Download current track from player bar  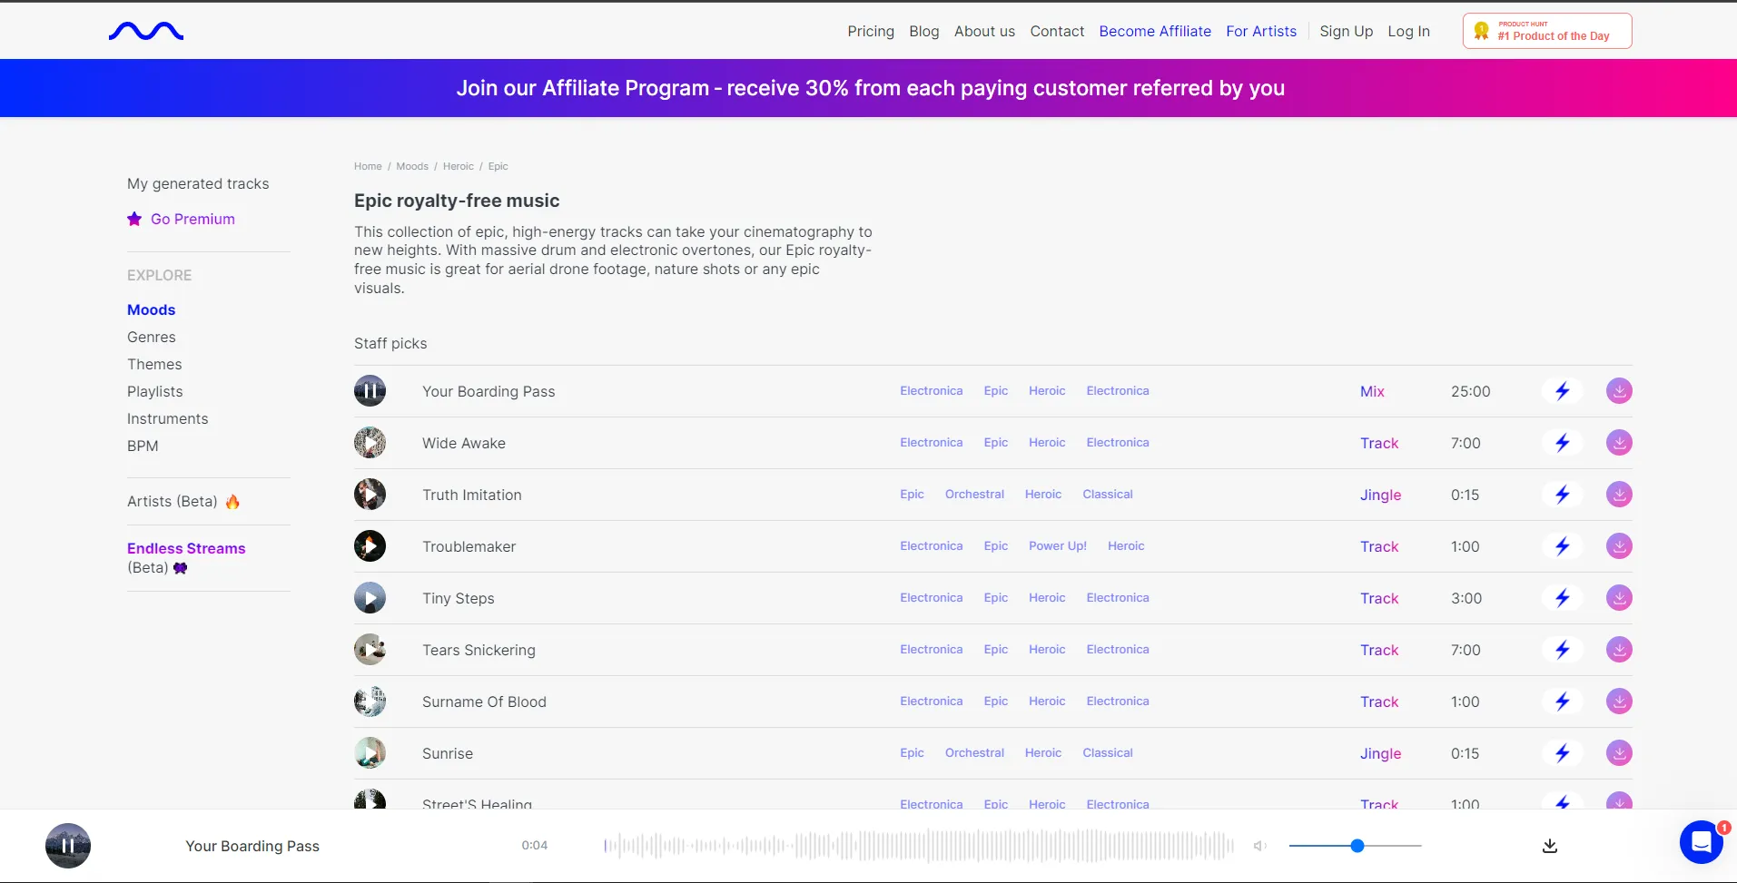[x=1550, y=846]
